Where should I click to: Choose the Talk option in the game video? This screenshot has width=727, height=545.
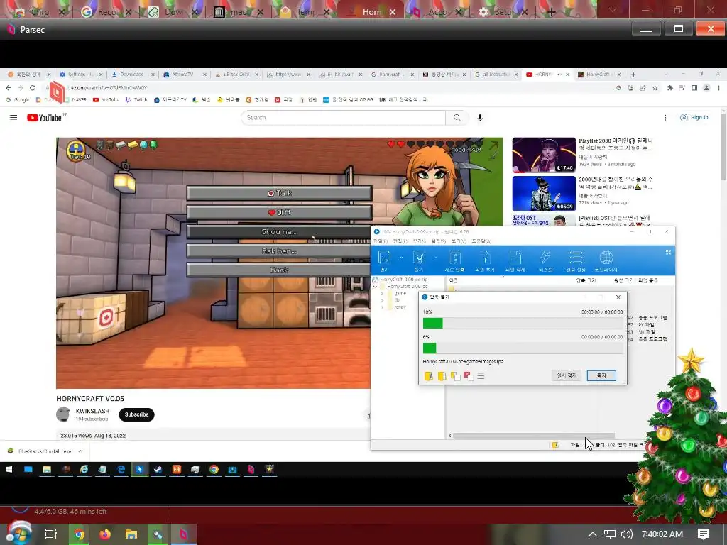tap(279, 193)
